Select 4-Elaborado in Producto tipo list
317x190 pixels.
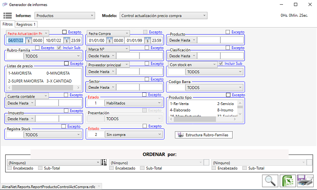(x=179, y=110)
